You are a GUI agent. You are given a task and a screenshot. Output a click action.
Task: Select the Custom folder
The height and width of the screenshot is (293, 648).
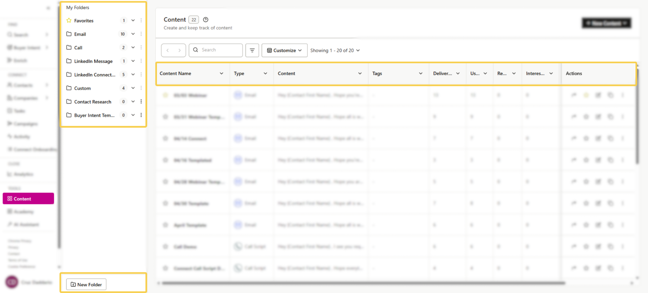point(82,88)
